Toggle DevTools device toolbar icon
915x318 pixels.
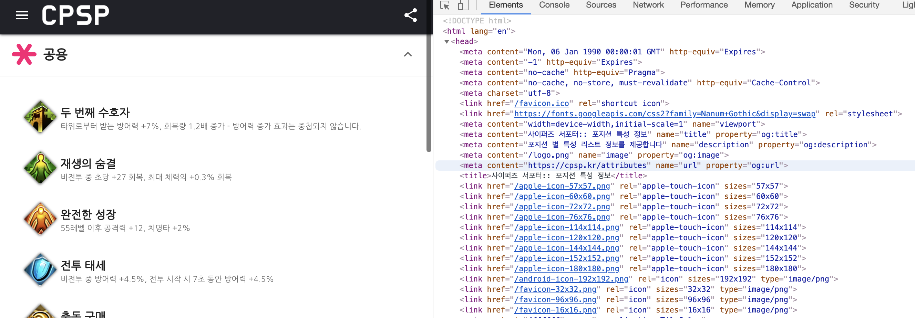coord(463,5)
